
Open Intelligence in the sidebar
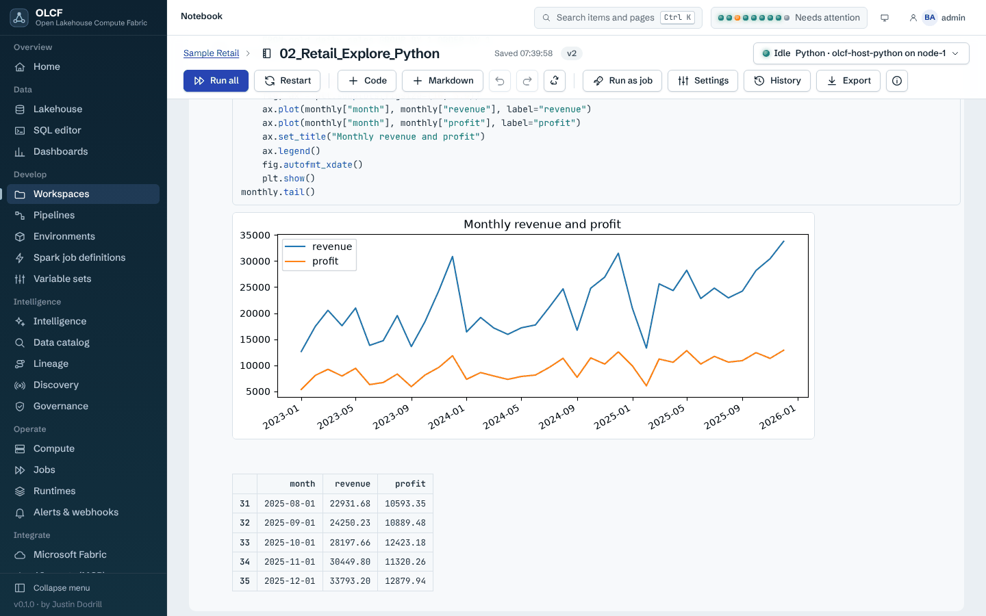[83, 321]
